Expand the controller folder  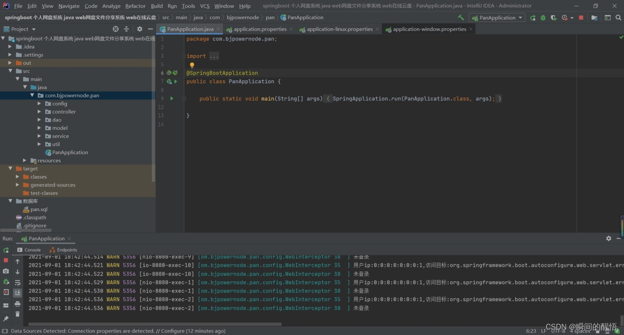coord(39,112)
